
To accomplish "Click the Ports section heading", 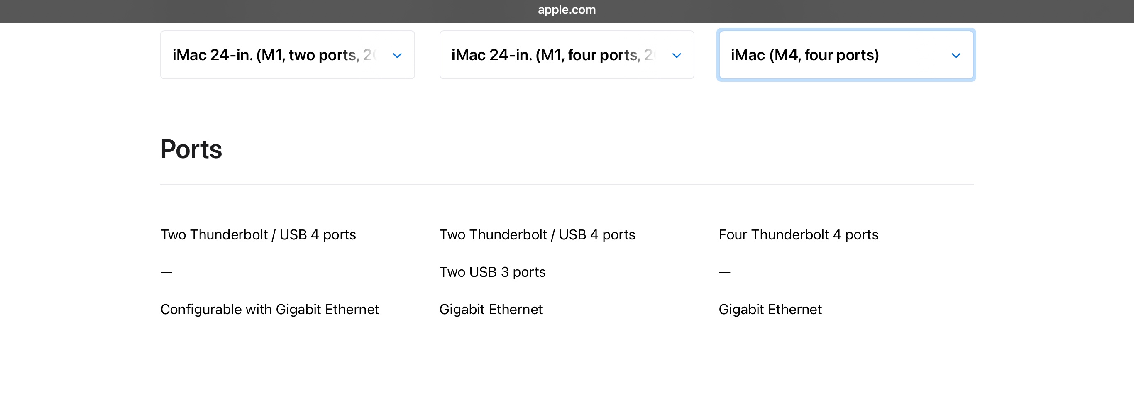I will (x=191, y=149).
